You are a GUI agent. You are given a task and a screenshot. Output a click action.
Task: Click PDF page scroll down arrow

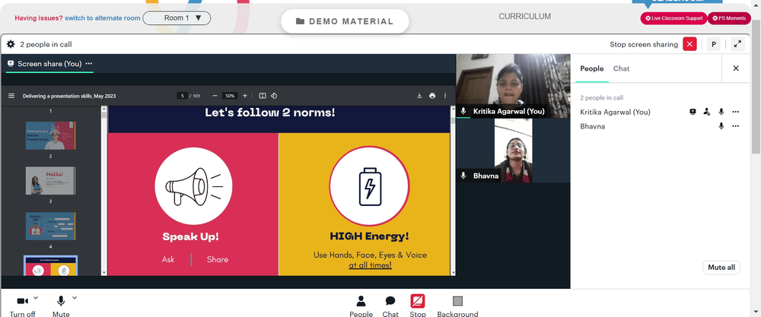(x=453, y=273)
